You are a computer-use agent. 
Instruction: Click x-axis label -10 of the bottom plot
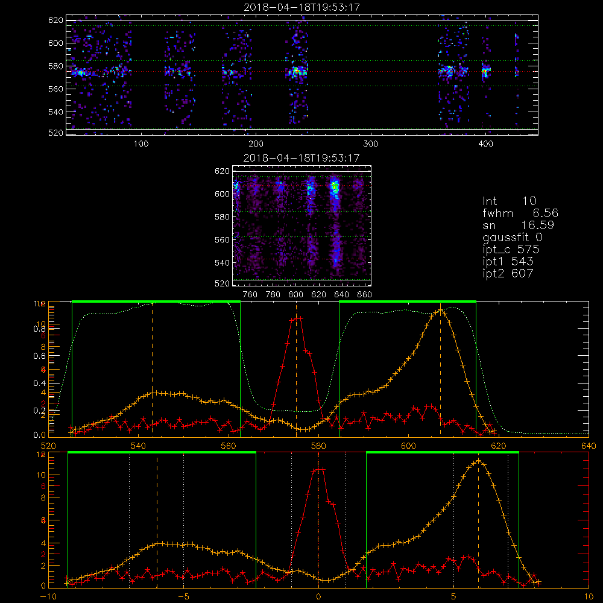(x=48, y=596)
